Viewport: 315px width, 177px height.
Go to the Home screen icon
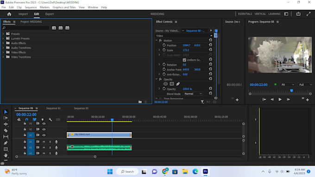pos(9,14)
